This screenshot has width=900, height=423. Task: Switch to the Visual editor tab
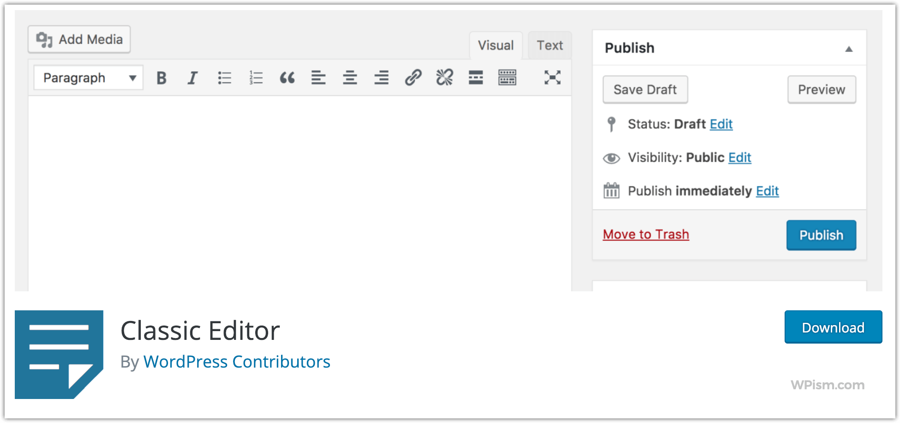click(x=496, y=45)
